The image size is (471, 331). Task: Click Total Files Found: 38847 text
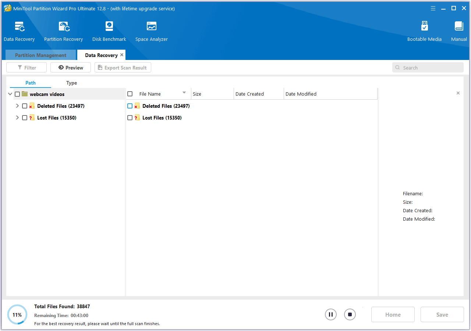coord(62,306)
